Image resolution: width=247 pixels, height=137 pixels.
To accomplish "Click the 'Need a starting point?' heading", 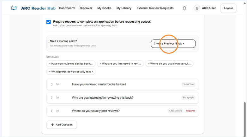I will point(63,41).
